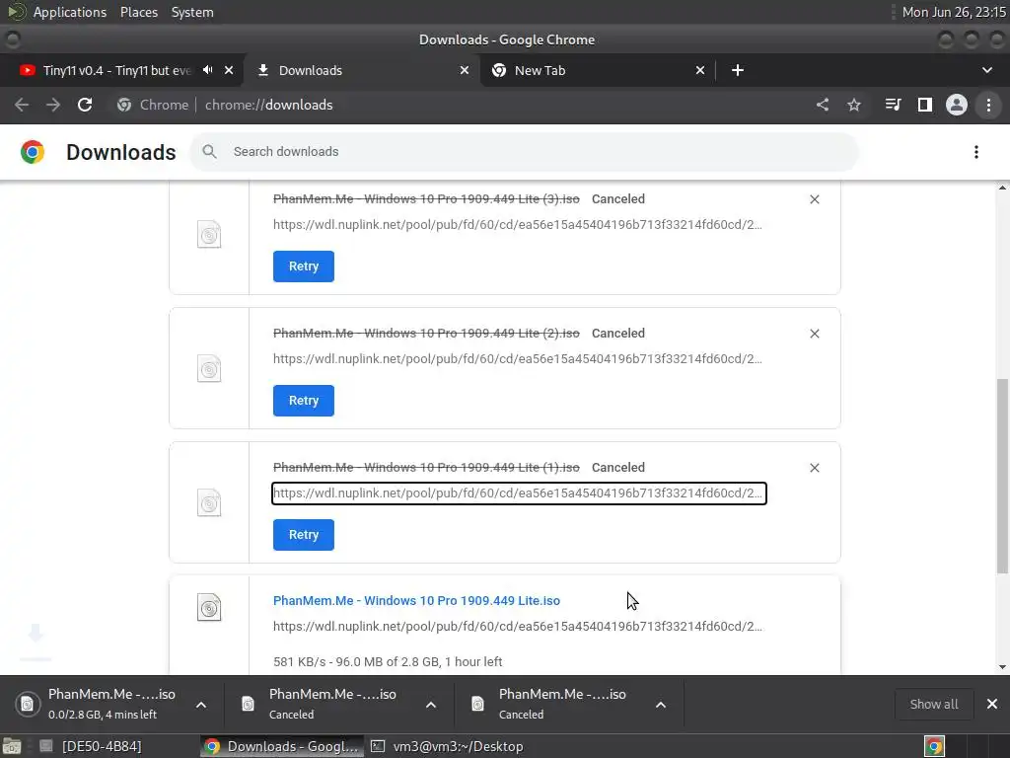
Task: Expand options for the 4 mins left download shelf item
Action: click(x=201, y=705)
